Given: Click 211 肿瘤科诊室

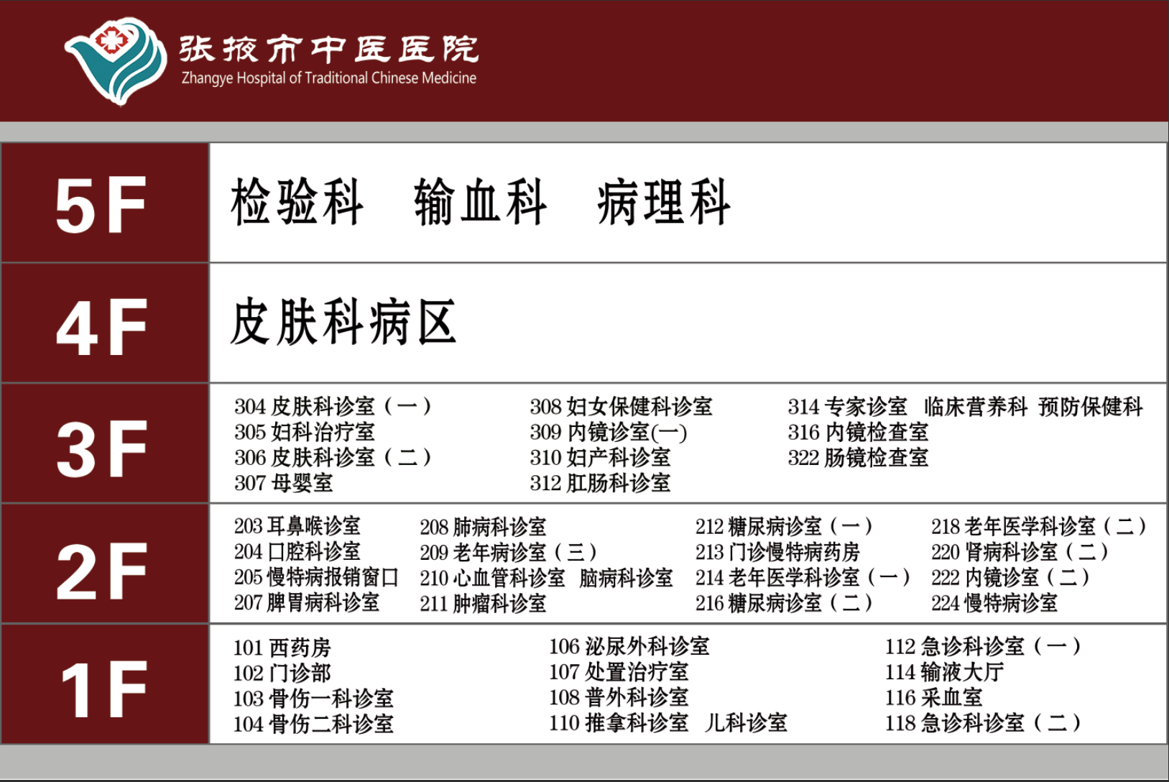Looking at the screenshot, I should pyautogui.click(x=483, y=603).
